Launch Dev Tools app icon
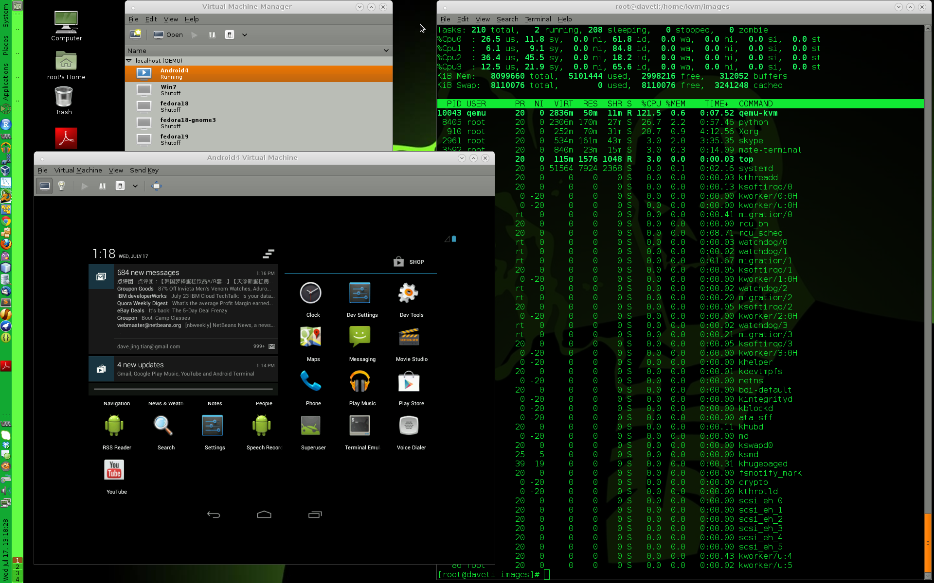Image resolution: width=934 pixels, height=583 pixels. coord(409,293)
